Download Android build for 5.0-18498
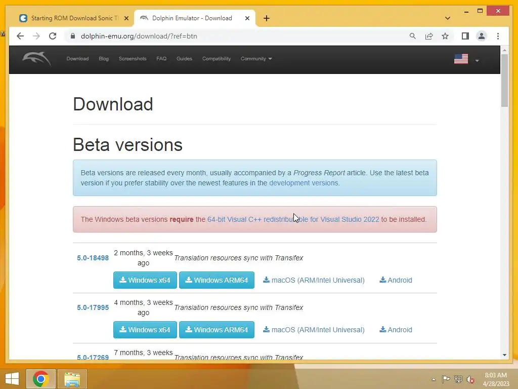518x389 pixels. [x=396, y=280]
